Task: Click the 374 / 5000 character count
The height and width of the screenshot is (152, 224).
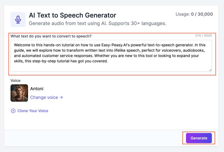Action: click(203, 36)
